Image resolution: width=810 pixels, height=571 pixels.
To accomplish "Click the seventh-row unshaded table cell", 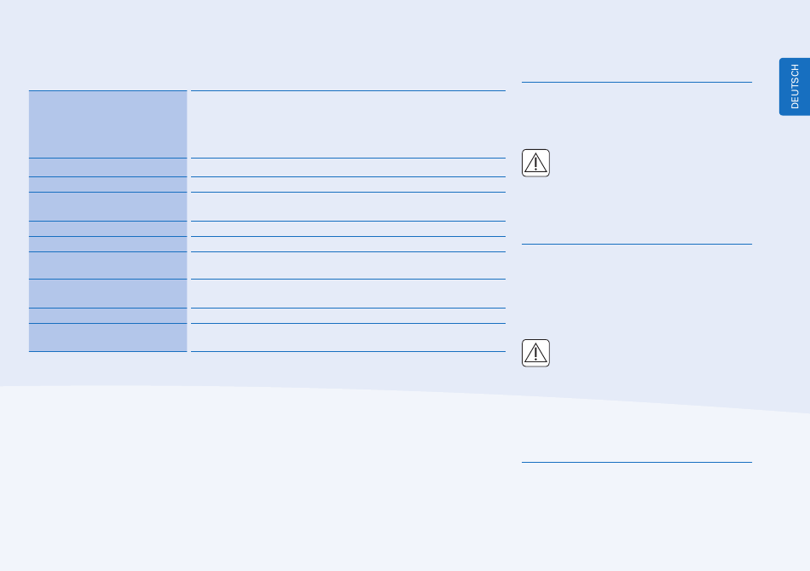I will click(x=348, y=265).
